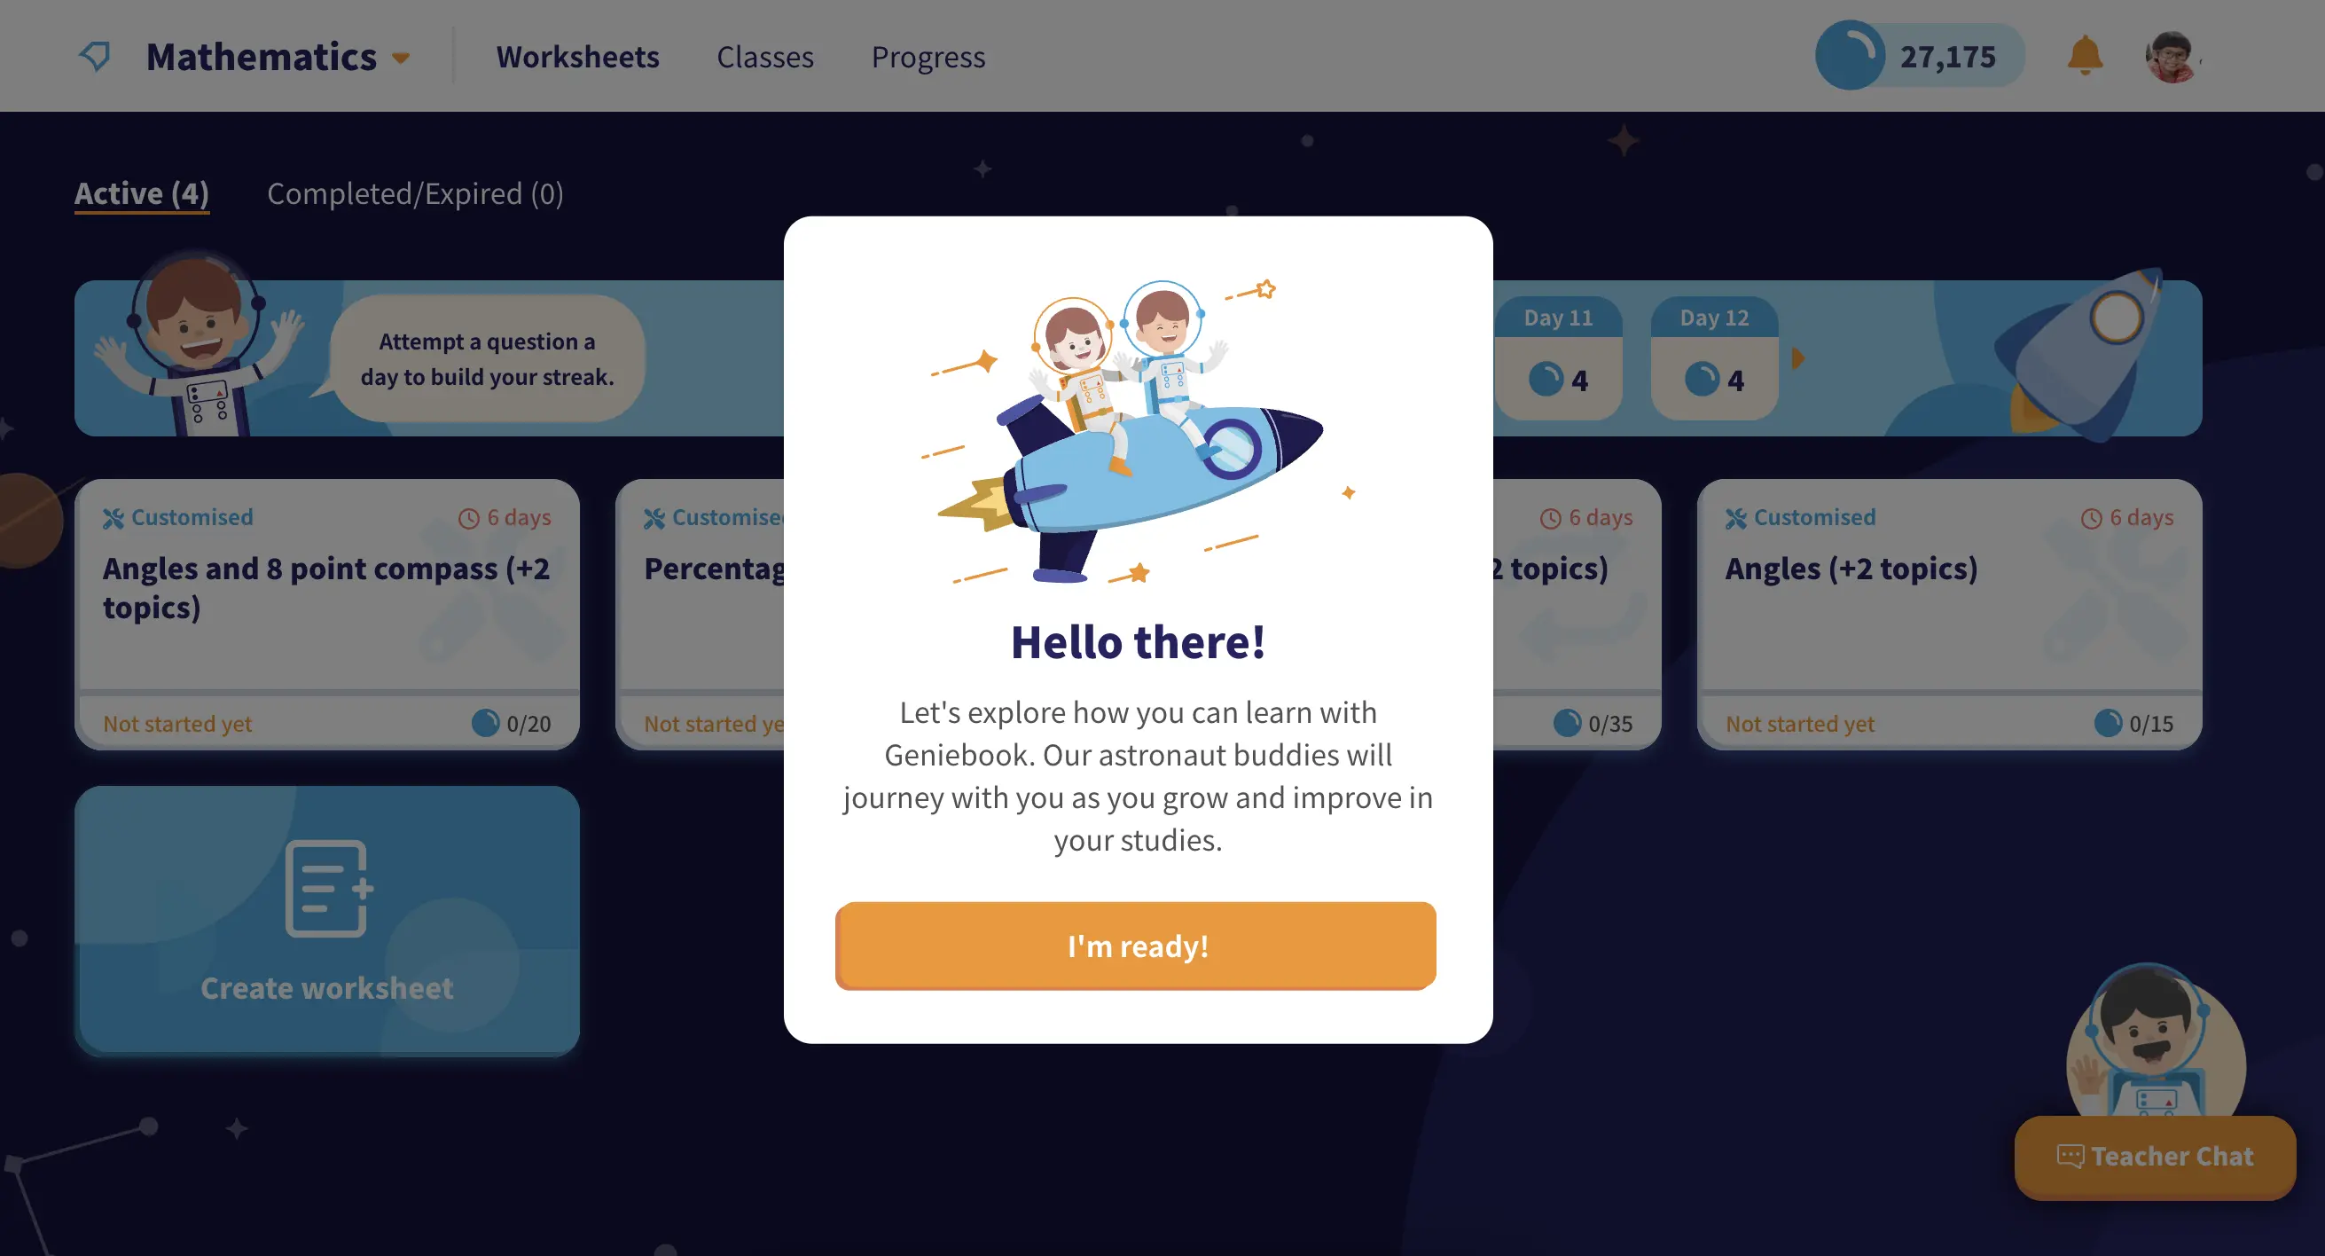2325x1256 pixels.
Task: Click the Classes navigation link
Action: 763,56
